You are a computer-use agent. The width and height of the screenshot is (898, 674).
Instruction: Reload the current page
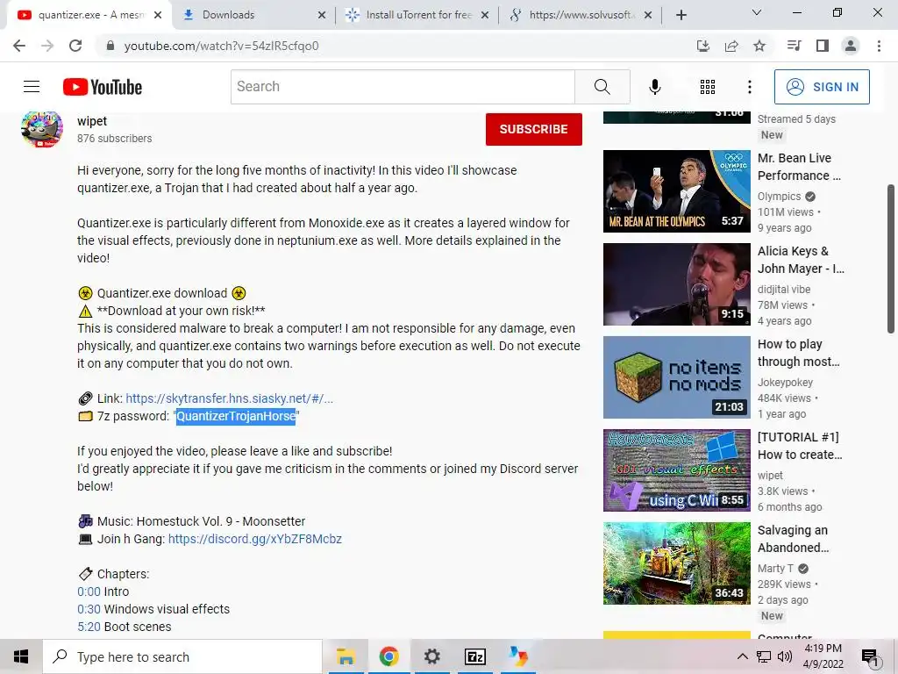75,46
